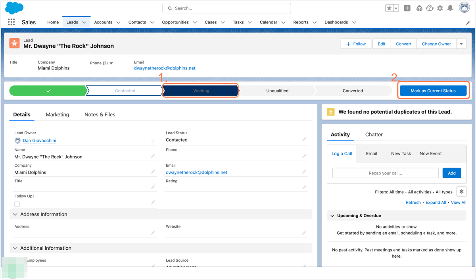This screenshot has height=280, width=476.
Task: Click the orange Lead record icon
Action: 15,43
